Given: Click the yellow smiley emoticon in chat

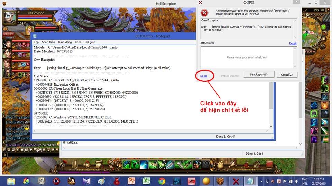Looking at the screenshot, I should [x=27, y=128].
